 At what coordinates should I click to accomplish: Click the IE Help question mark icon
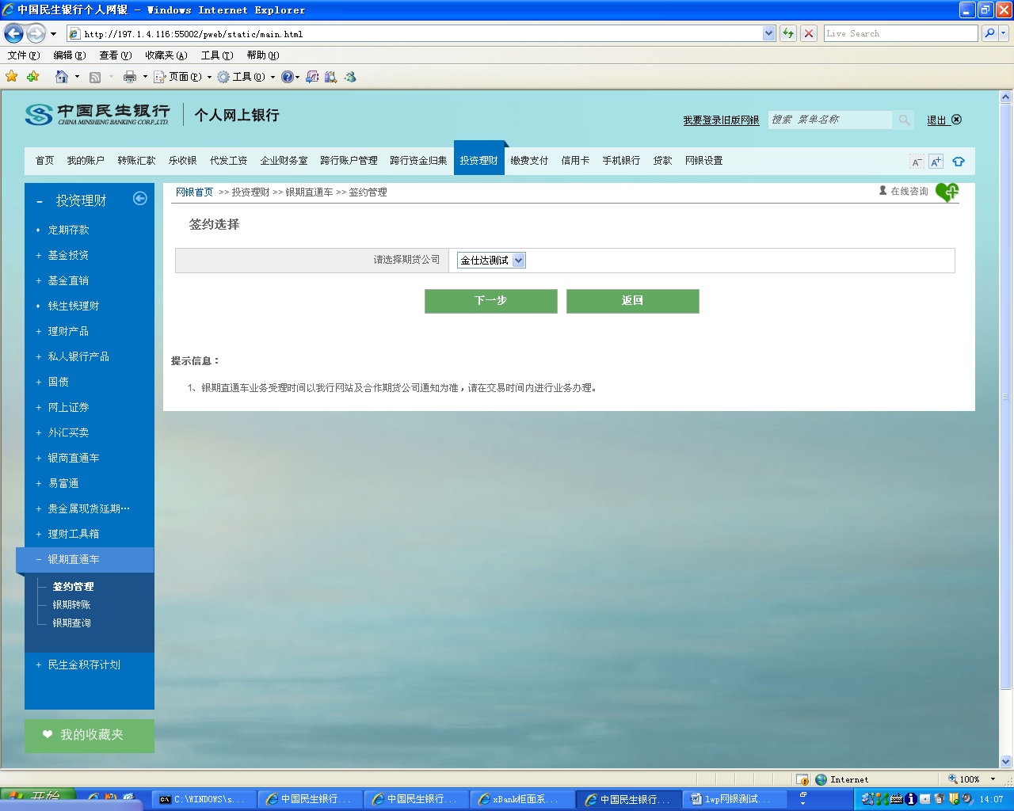click(287, 77)
